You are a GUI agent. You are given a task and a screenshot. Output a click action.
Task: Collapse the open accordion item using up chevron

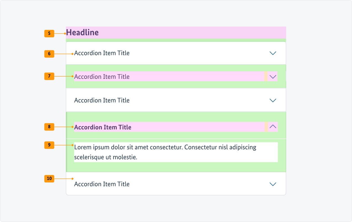click(x=273, y=127)
